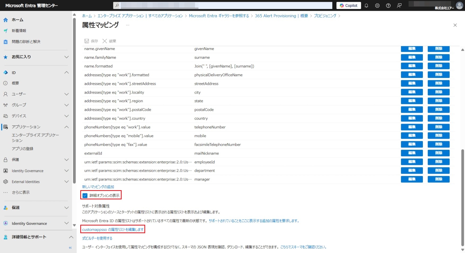Expand the お気に入り section
This screenshot has height=253, width=465.
pos(67,57)
